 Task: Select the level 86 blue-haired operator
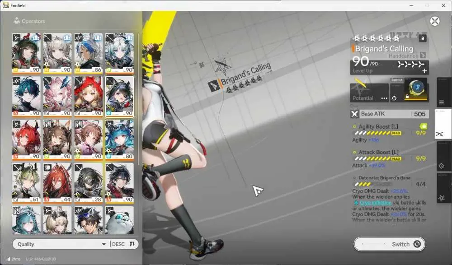(x=89, y=53)
